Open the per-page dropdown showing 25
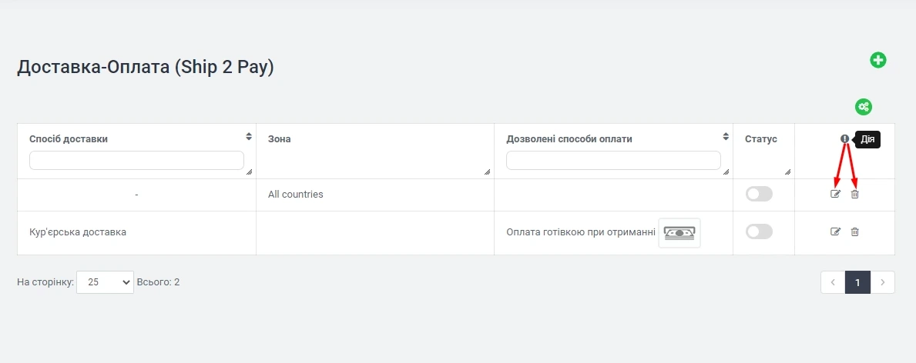Screen dimensions: 916x363 coord(105,282)
